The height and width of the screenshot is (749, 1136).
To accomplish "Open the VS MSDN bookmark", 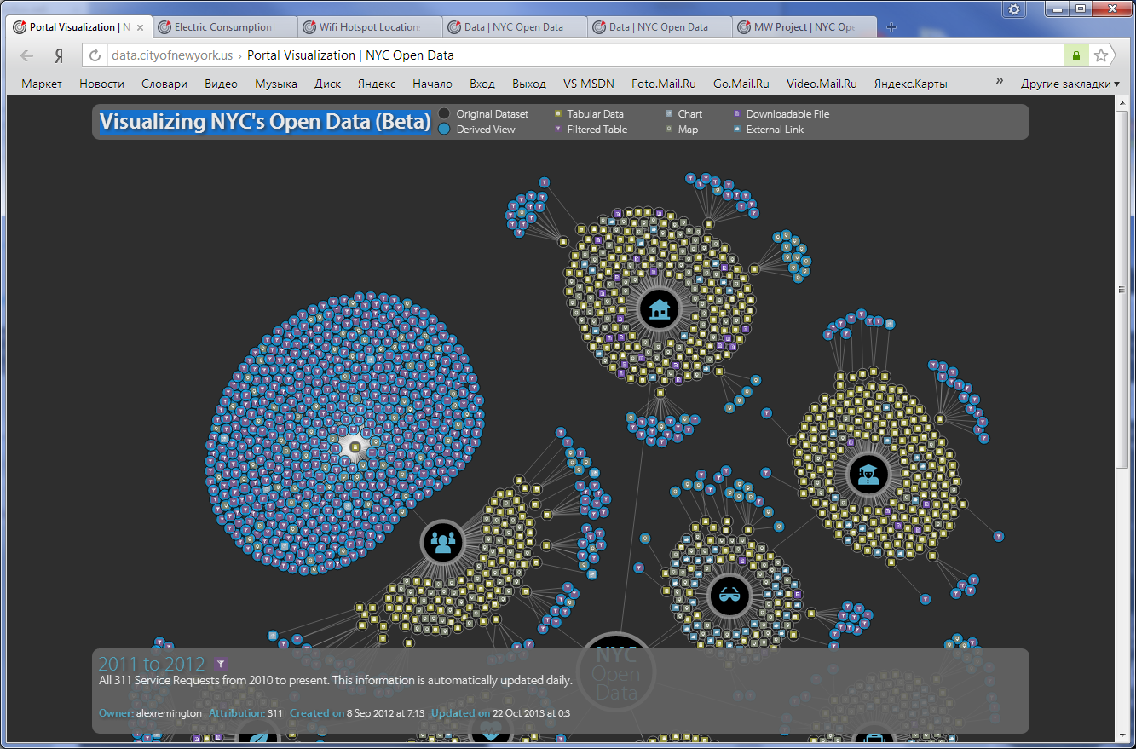I will tap(588, 84).
